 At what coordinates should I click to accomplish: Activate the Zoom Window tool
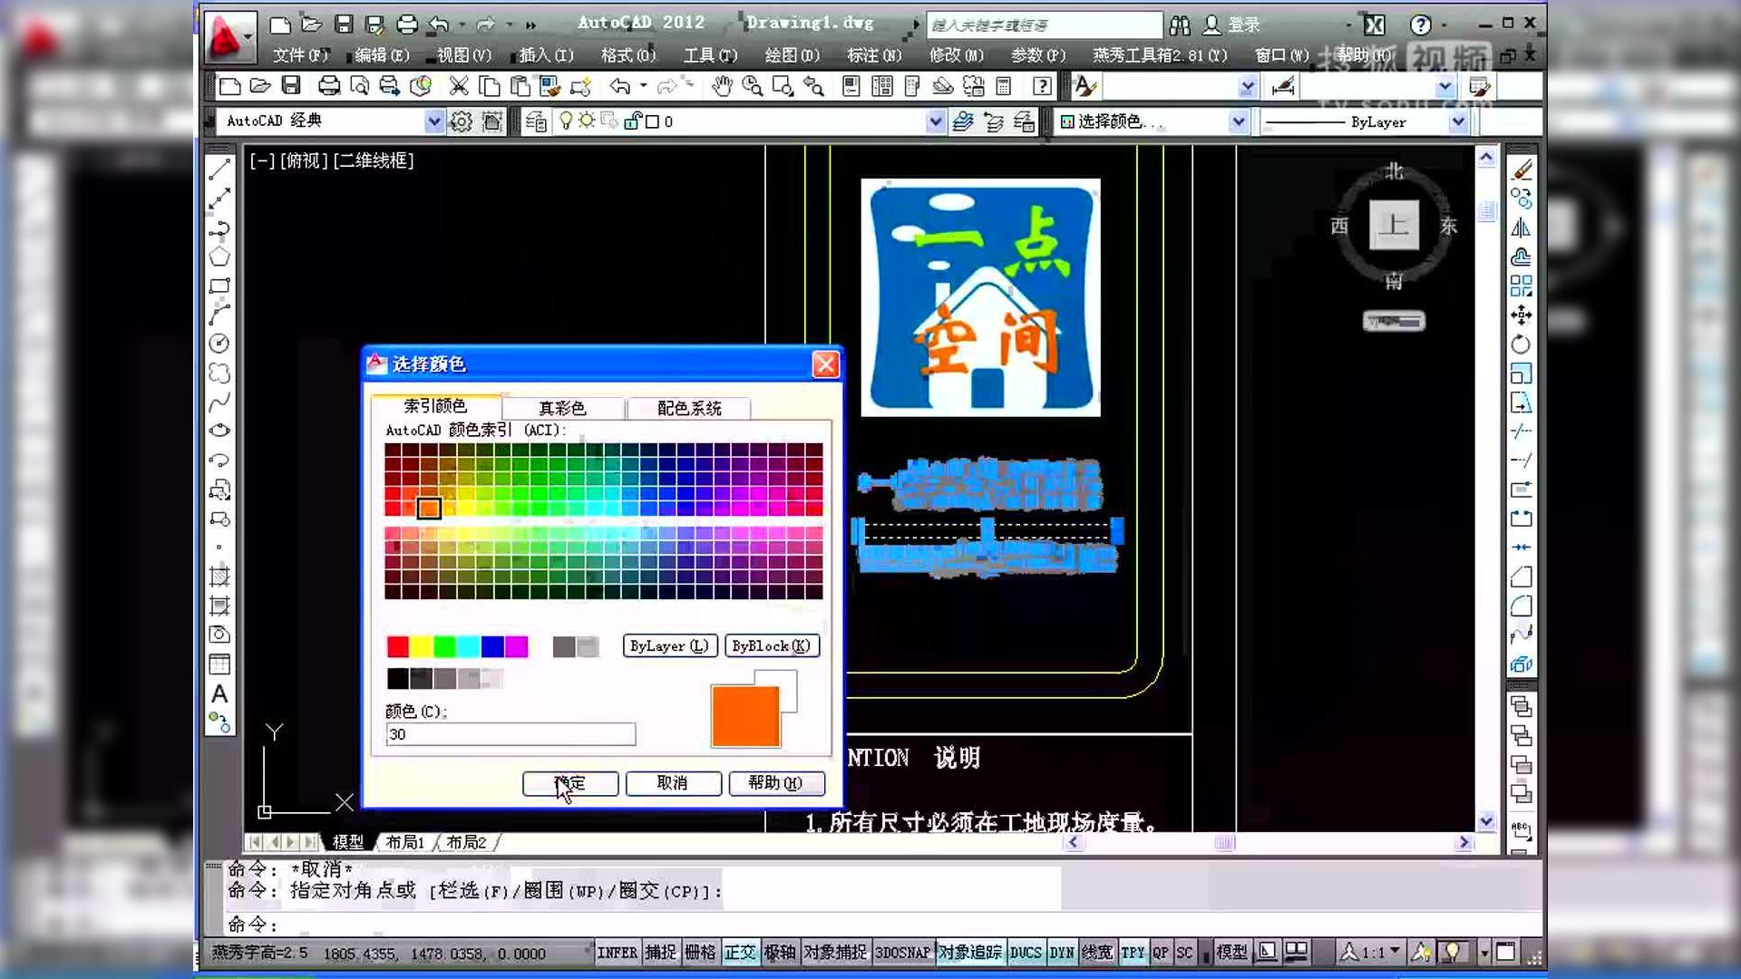tap(780, 86)
